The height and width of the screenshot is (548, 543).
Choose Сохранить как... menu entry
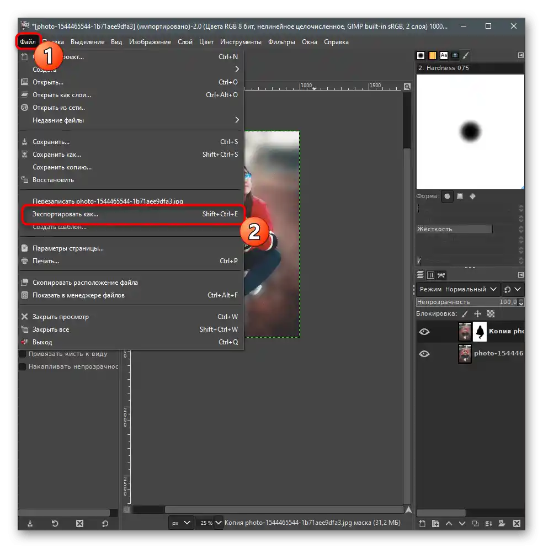pyautogui.click(x=132, y=155)
